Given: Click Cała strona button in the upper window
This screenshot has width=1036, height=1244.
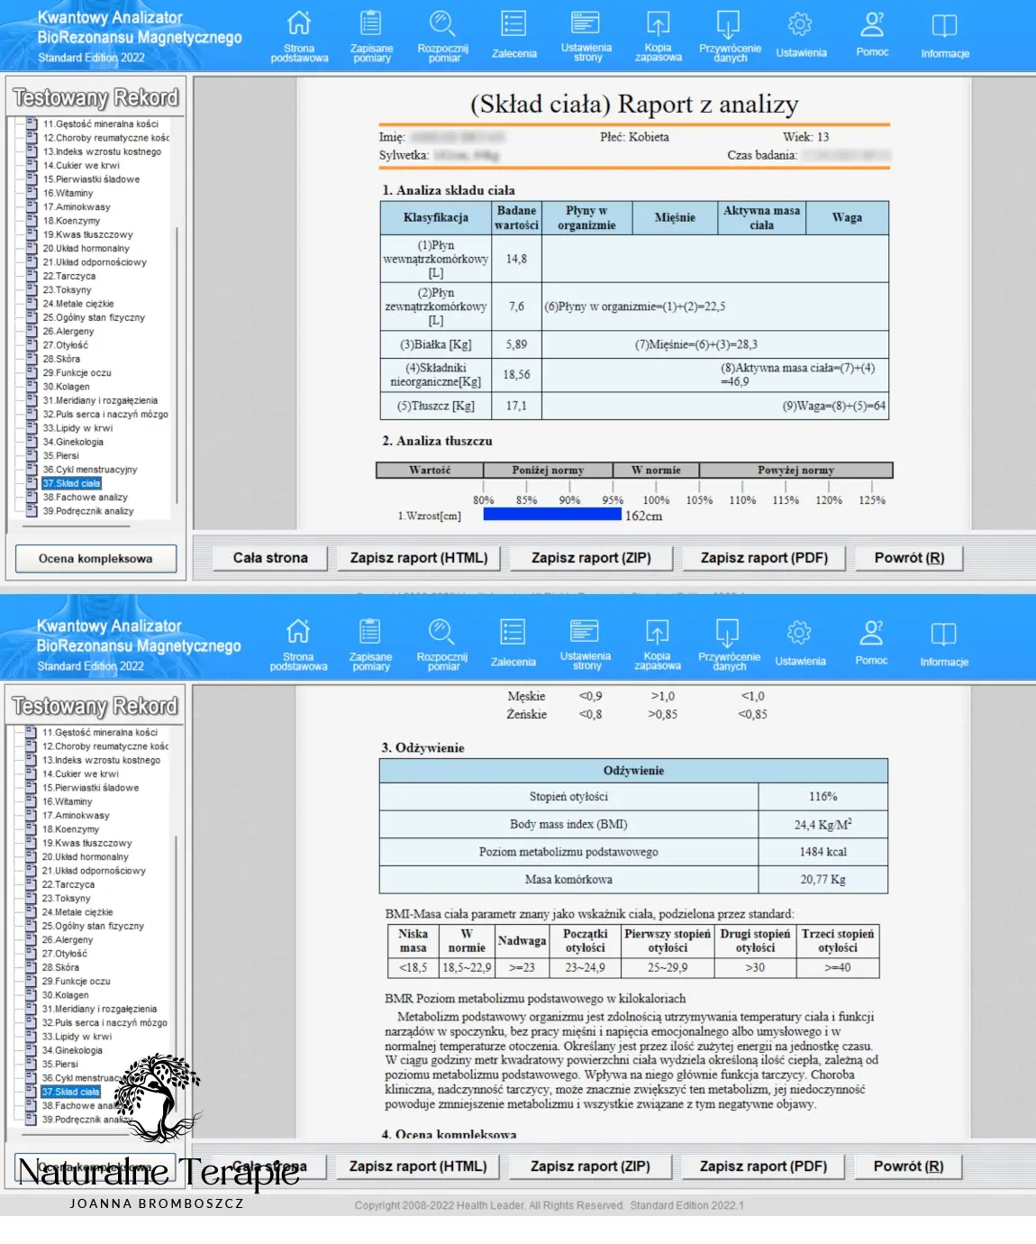Looking at the screenshot, I should click(x=270, y=558).
